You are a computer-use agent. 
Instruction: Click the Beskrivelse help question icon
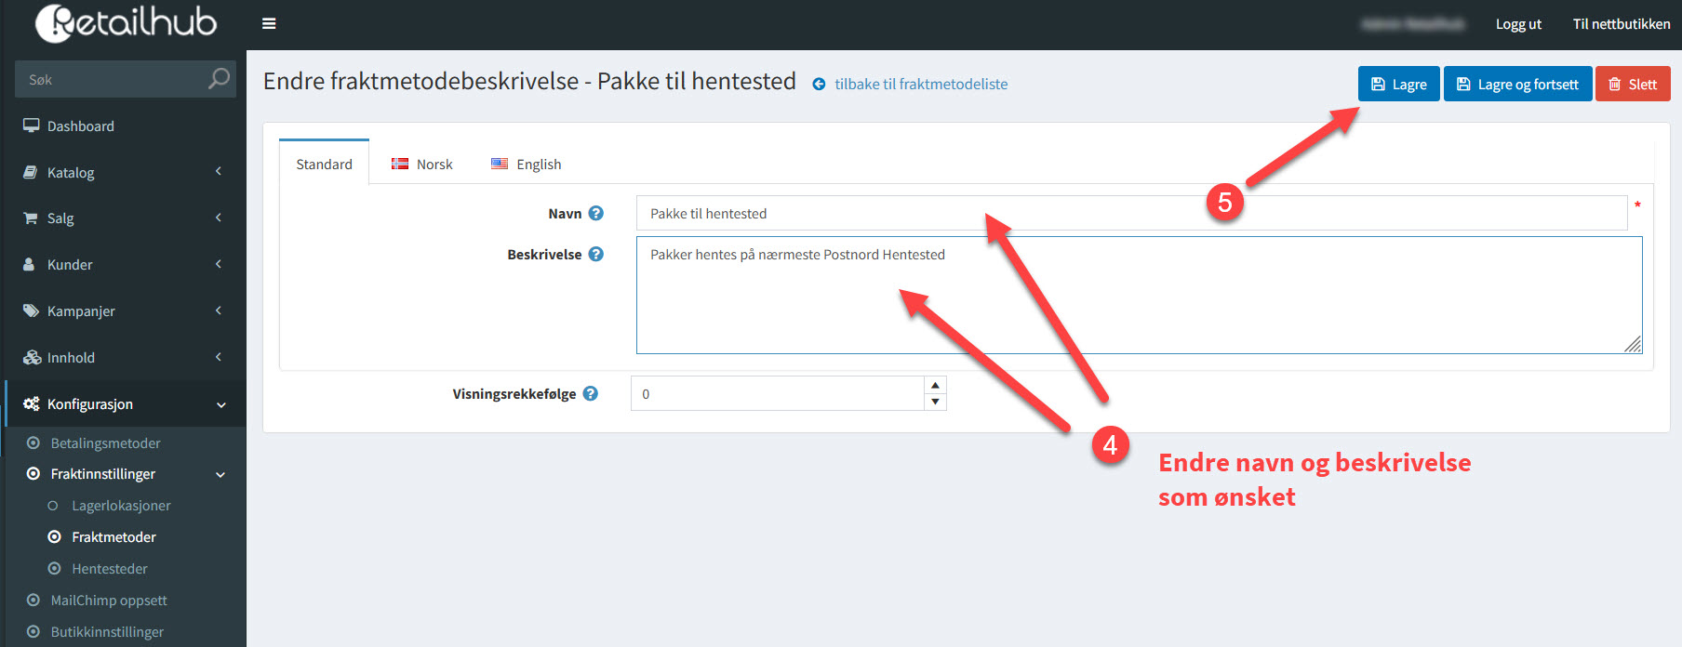pyautogui.click(x=596, y=254)
